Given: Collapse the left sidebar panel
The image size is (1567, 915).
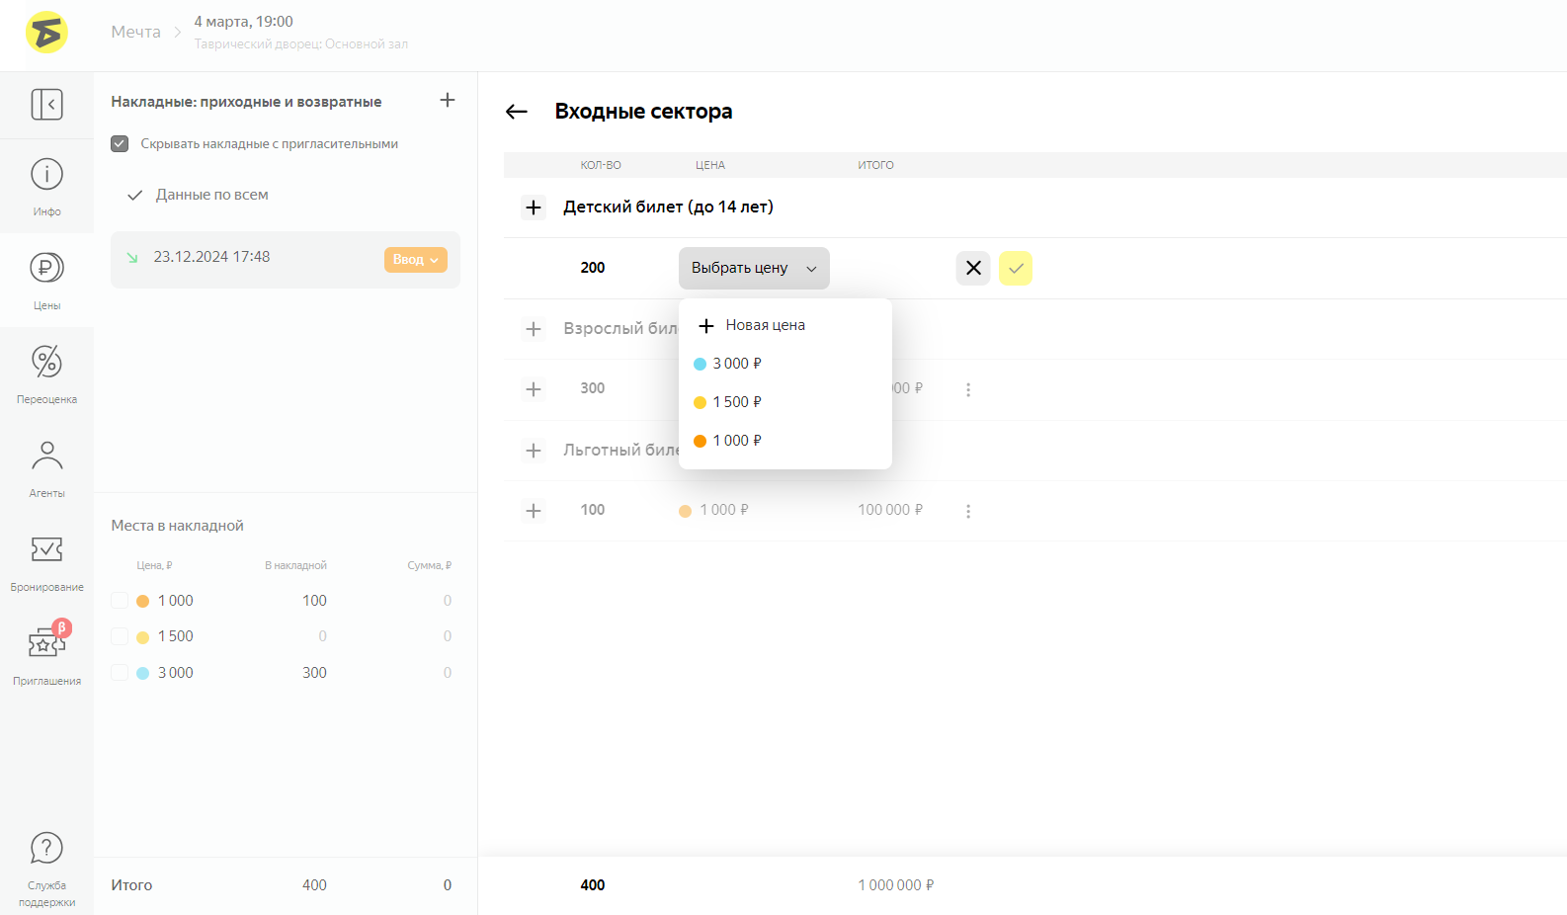Looking at the screenshot, I should tap(46, 104).
